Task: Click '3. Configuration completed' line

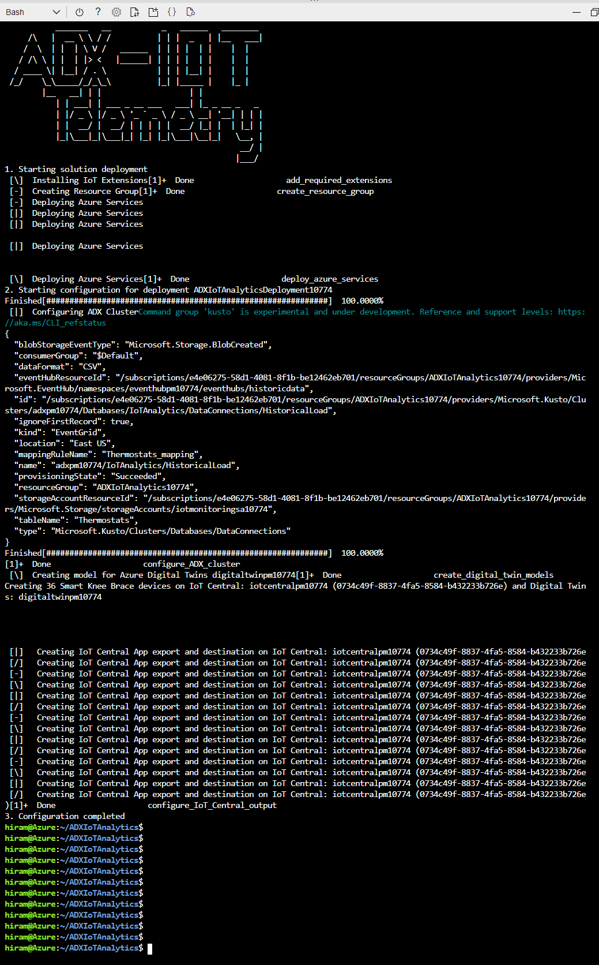Action: (65, 816)
